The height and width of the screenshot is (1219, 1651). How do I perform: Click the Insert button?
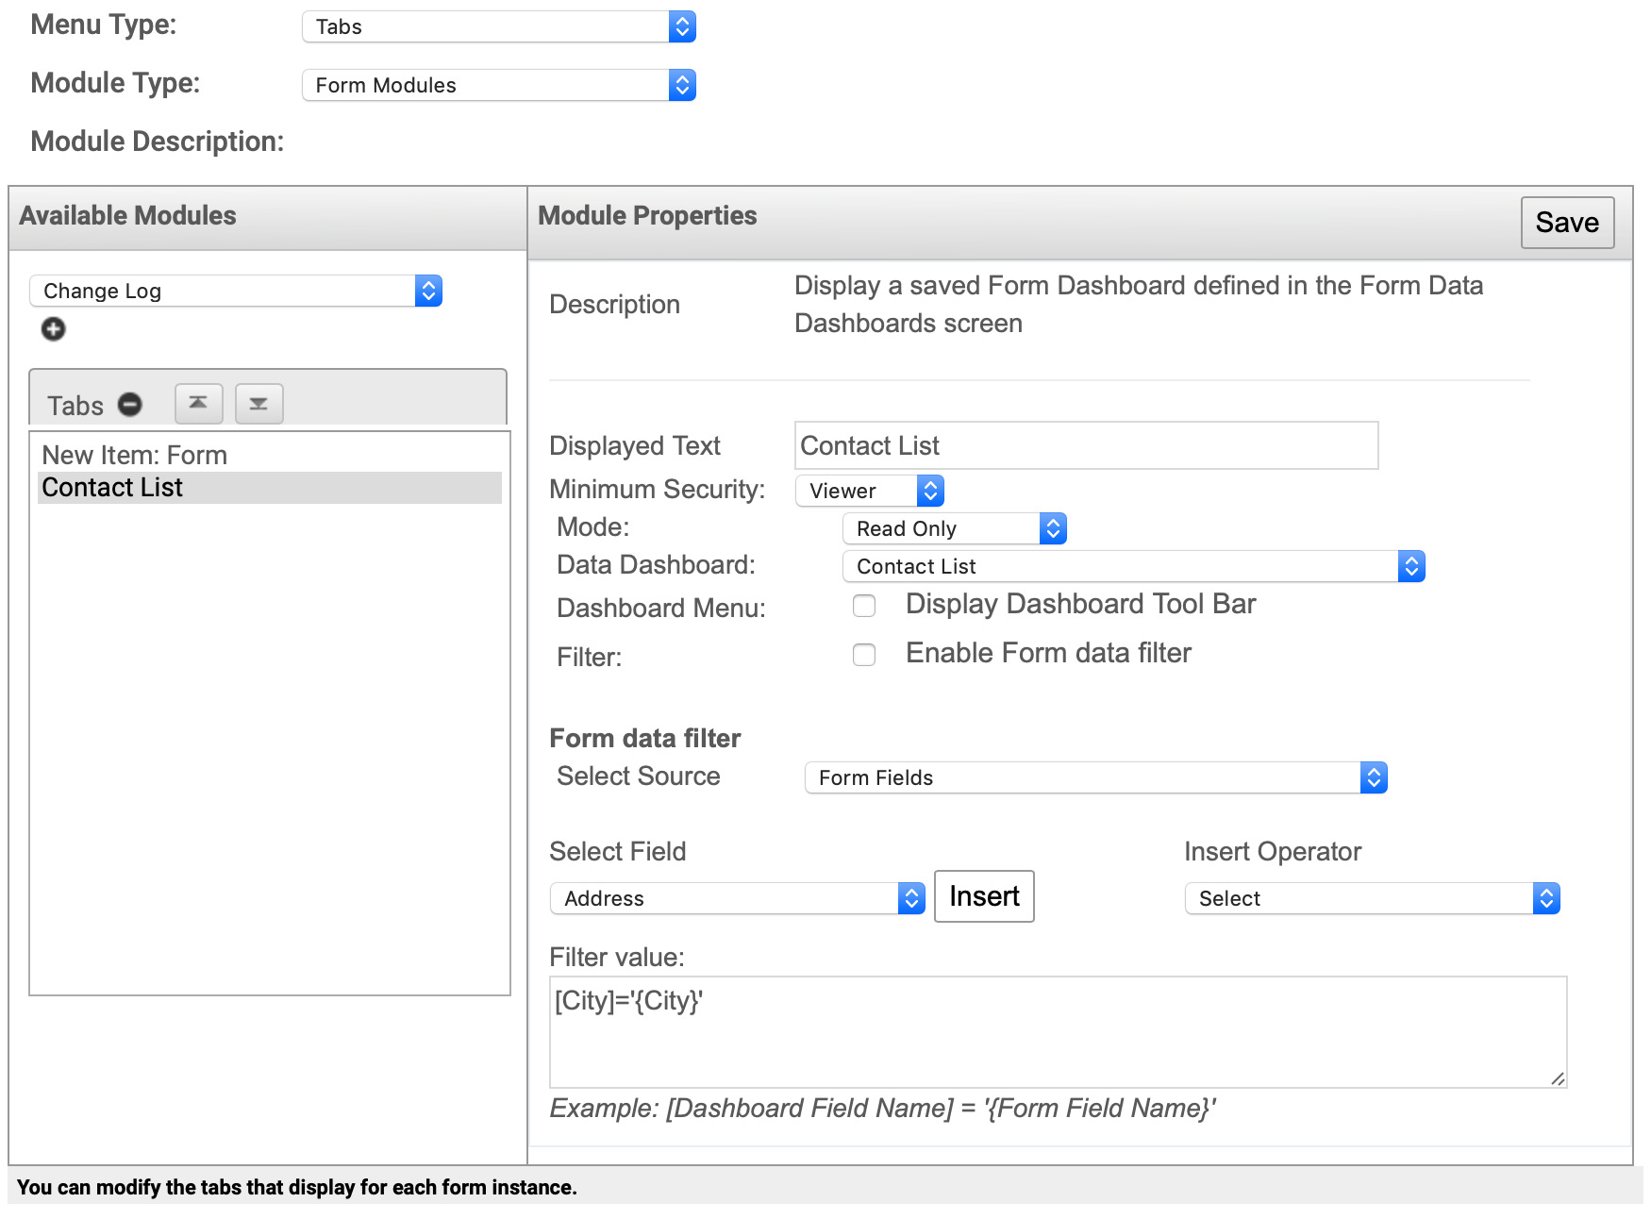click(x=984, y=896)
